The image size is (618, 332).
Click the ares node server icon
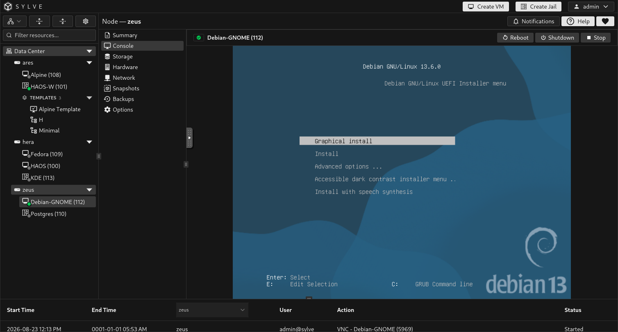(x=17, y=63)
